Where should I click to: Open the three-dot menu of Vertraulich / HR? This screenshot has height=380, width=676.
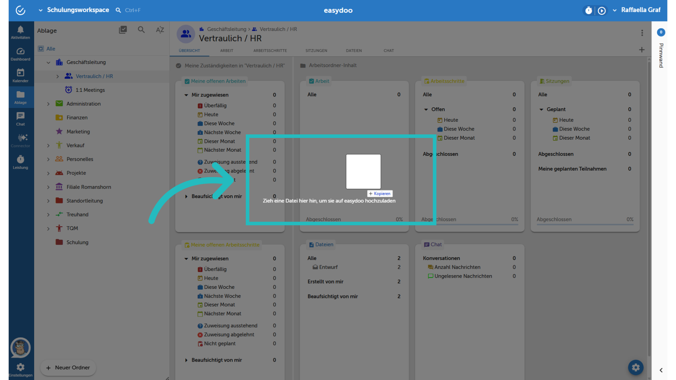tap(642, 33)
